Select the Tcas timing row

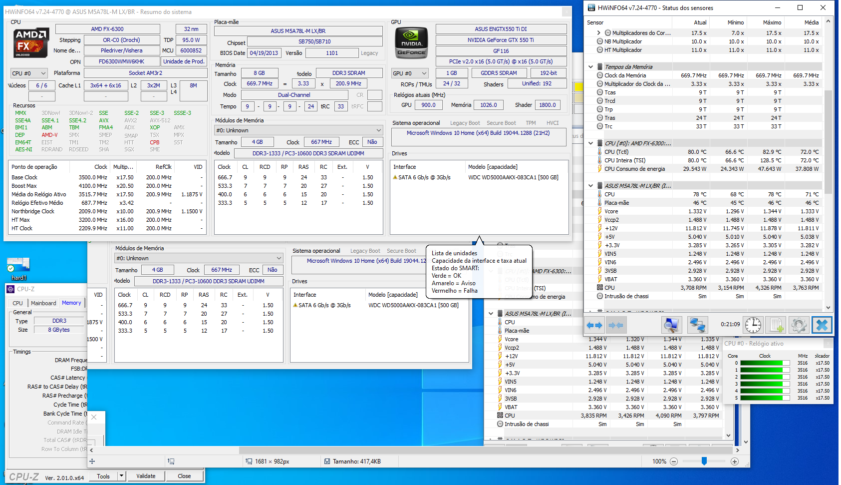(x=703, y=92)
